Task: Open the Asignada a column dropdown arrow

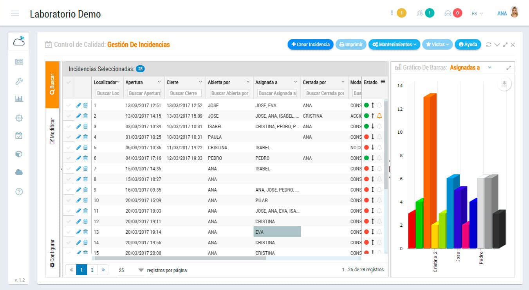Action: (x=295, y=82)
